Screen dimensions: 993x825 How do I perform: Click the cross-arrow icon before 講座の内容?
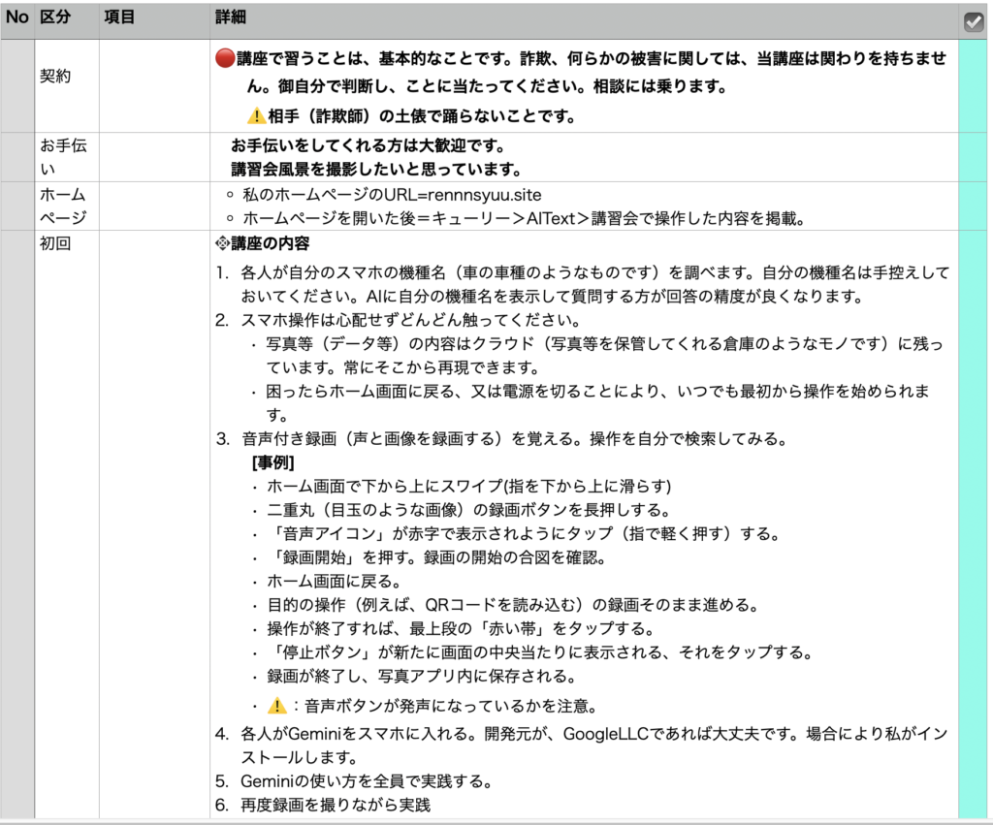coord(221,243)
